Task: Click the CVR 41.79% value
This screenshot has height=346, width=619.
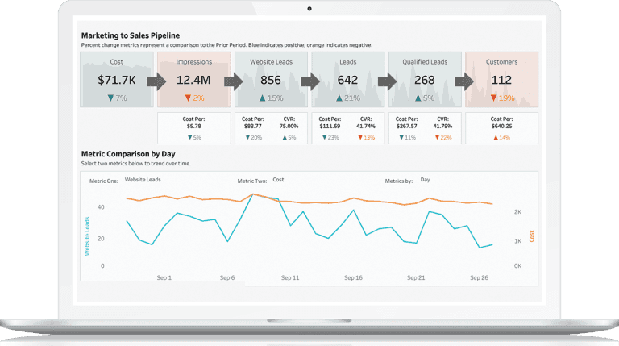Action: coord(443,127)
